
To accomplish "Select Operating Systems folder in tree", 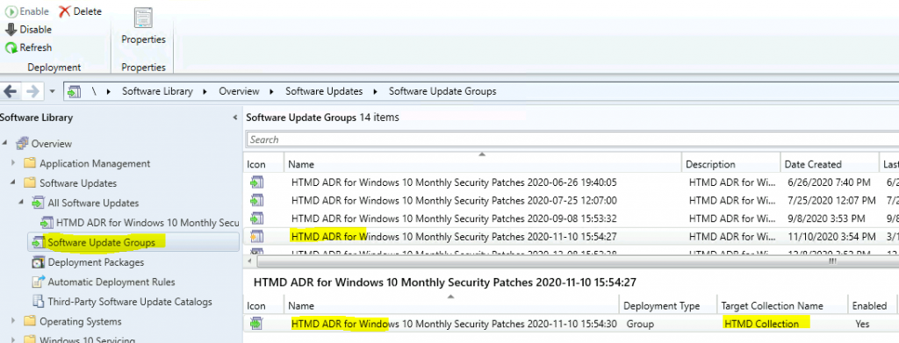I will [80, 321].
